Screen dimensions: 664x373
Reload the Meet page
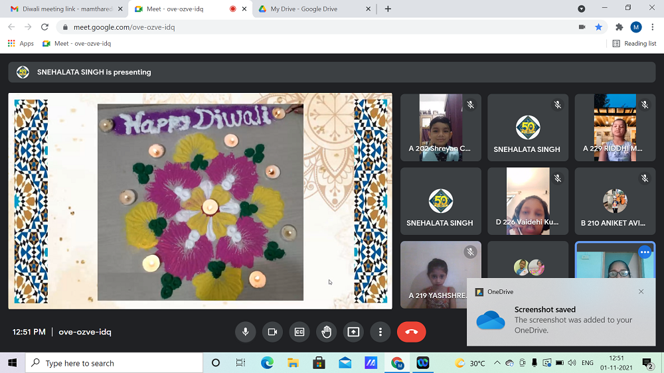pyautogui.click(x=44, y=27)
